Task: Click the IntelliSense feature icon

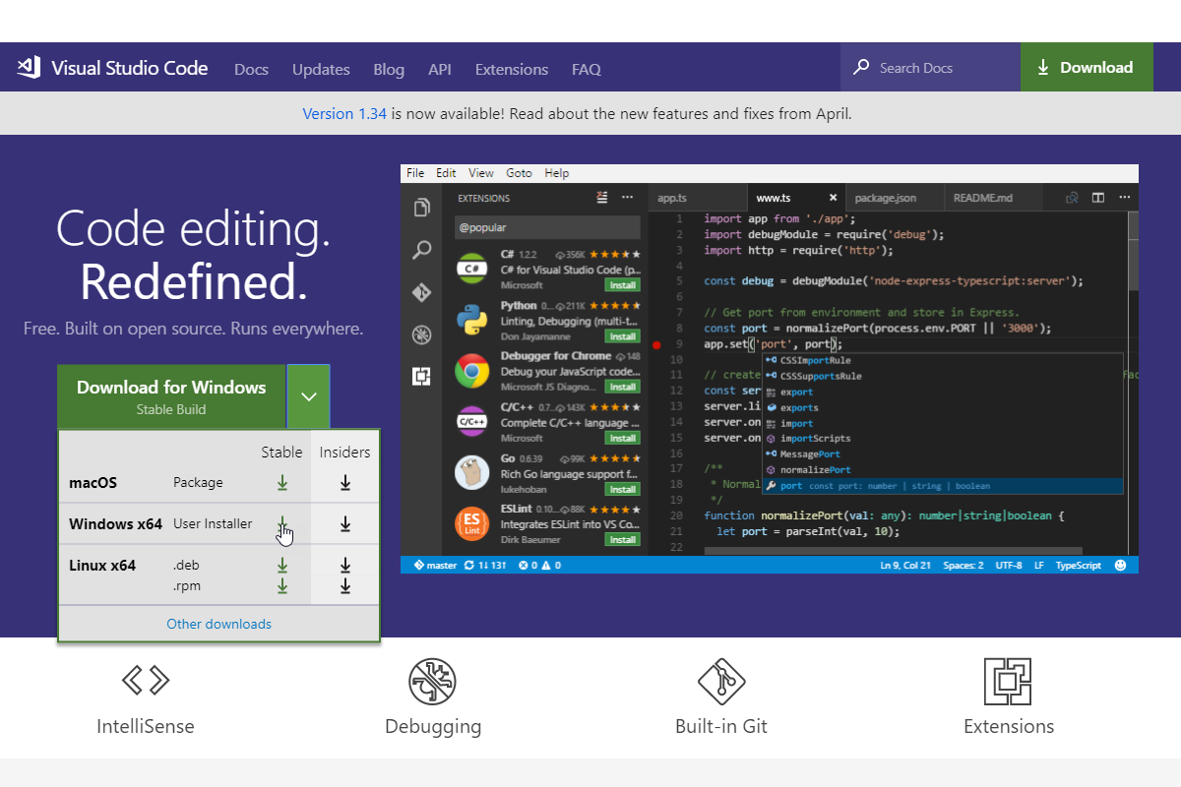Action: point(146,680)
